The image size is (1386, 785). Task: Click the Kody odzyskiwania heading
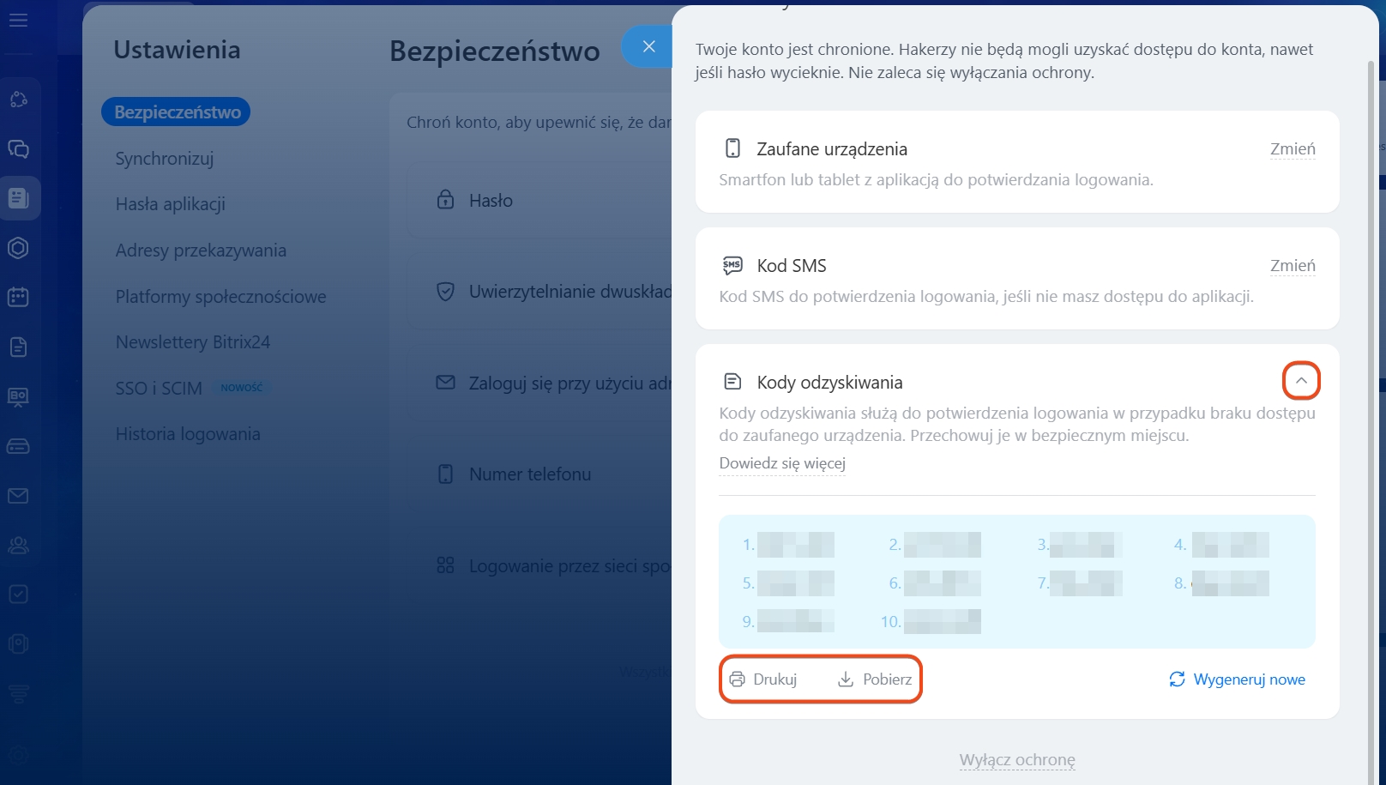pyautogui.click(x=829, y=383)
